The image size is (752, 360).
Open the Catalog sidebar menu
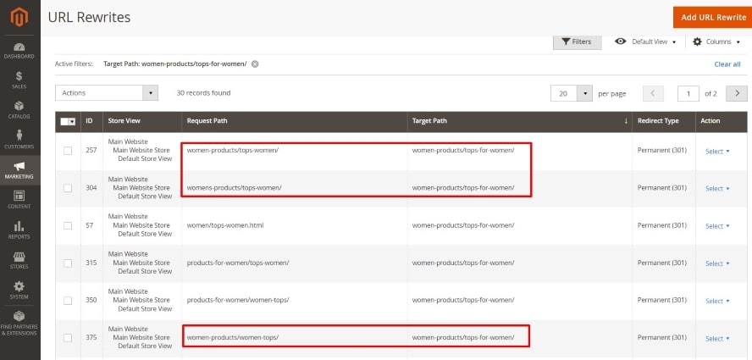[19, 110]
